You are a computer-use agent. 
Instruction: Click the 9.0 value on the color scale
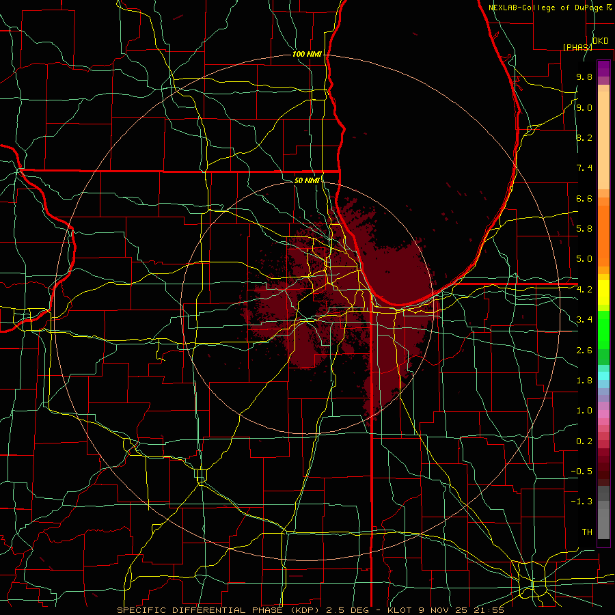(x=584, y=107)
